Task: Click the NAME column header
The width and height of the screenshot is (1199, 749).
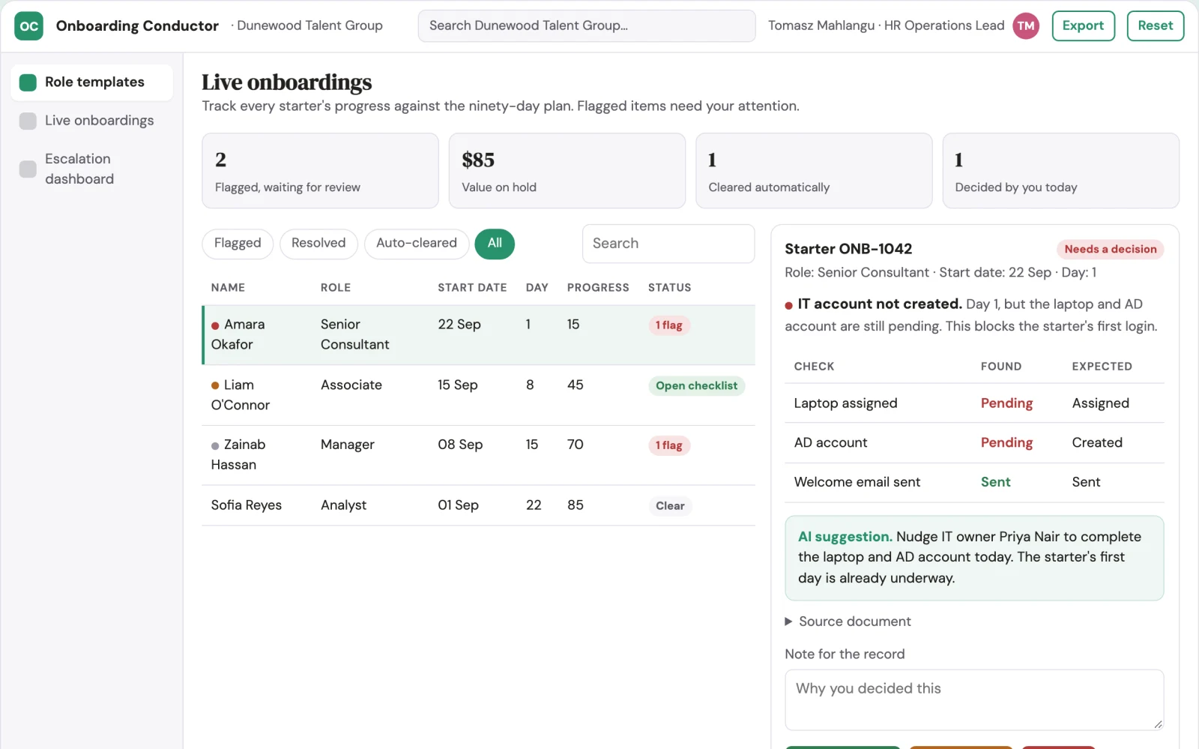Action: (x=228, y=288)
